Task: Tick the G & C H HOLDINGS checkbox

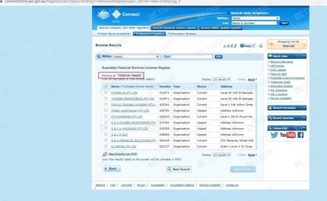Action: pos(106,128)
